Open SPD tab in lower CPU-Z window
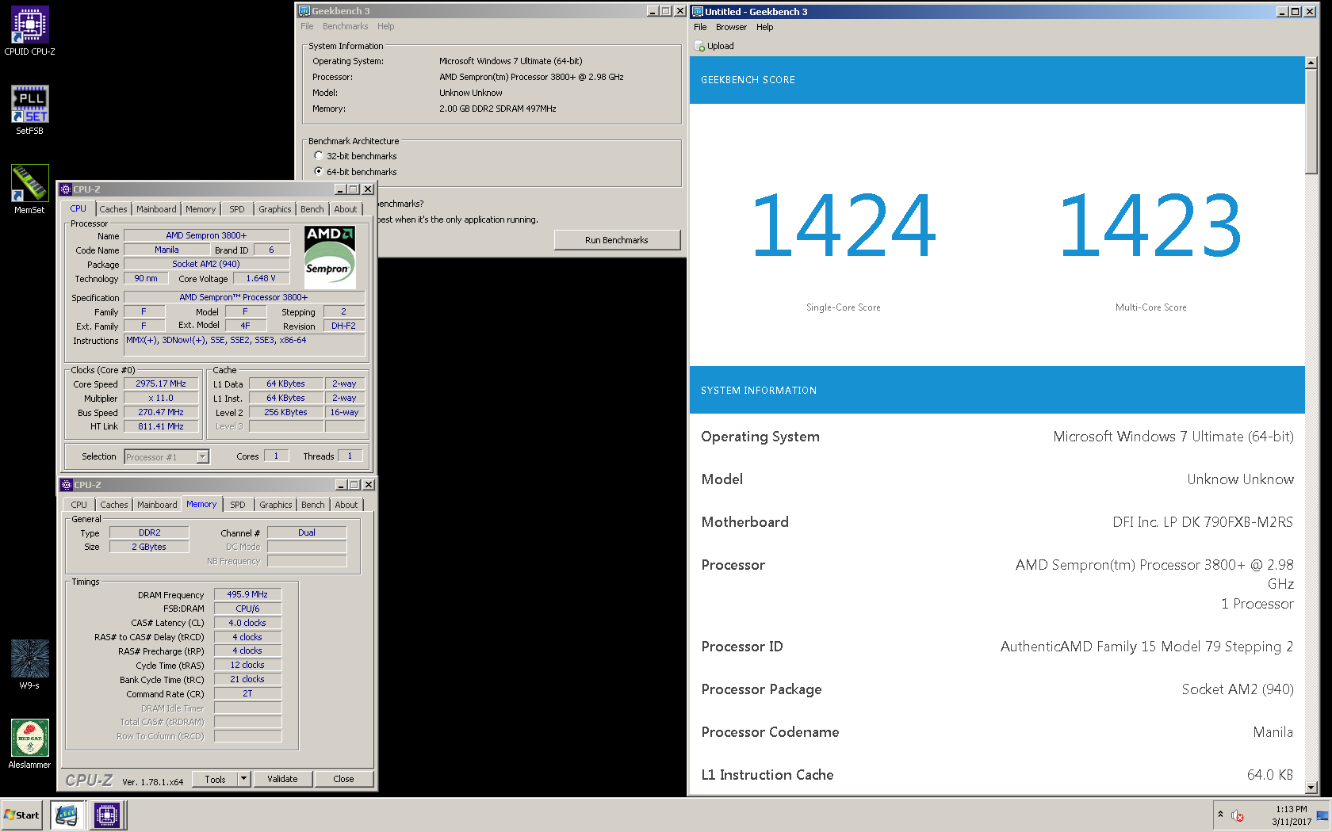This screenshot has width=1332, height=832. tap(238, 505)
